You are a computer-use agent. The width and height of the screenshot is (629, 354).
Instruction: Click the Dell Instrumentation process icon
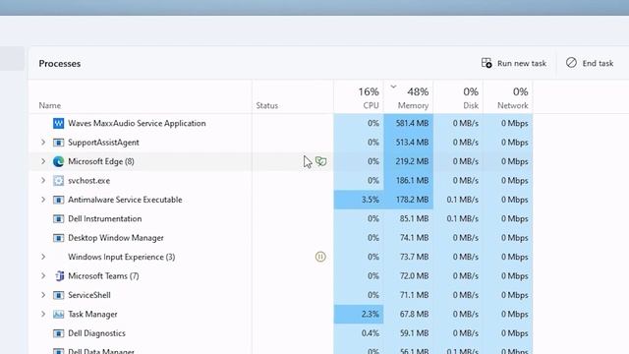tap(59, 218)
